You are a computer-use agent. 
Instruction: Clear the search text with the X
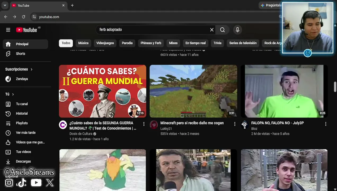pyautogui.click(x=212, y=30)
